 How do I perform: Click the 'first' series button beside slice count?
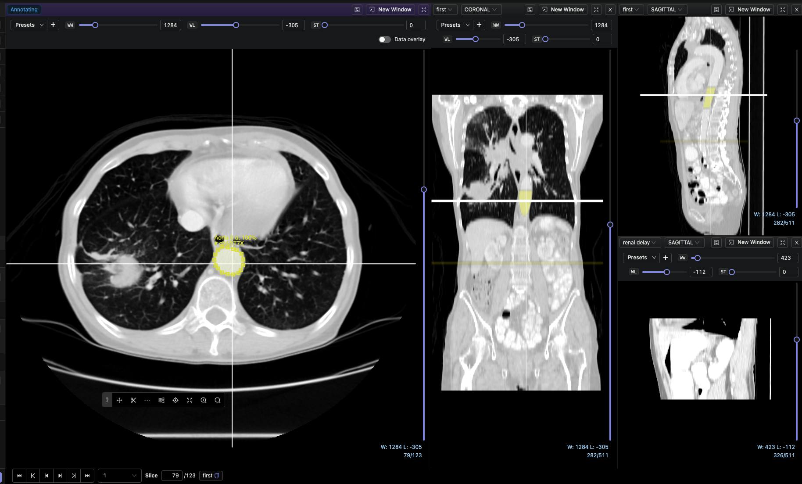click(x=211, y=476)
